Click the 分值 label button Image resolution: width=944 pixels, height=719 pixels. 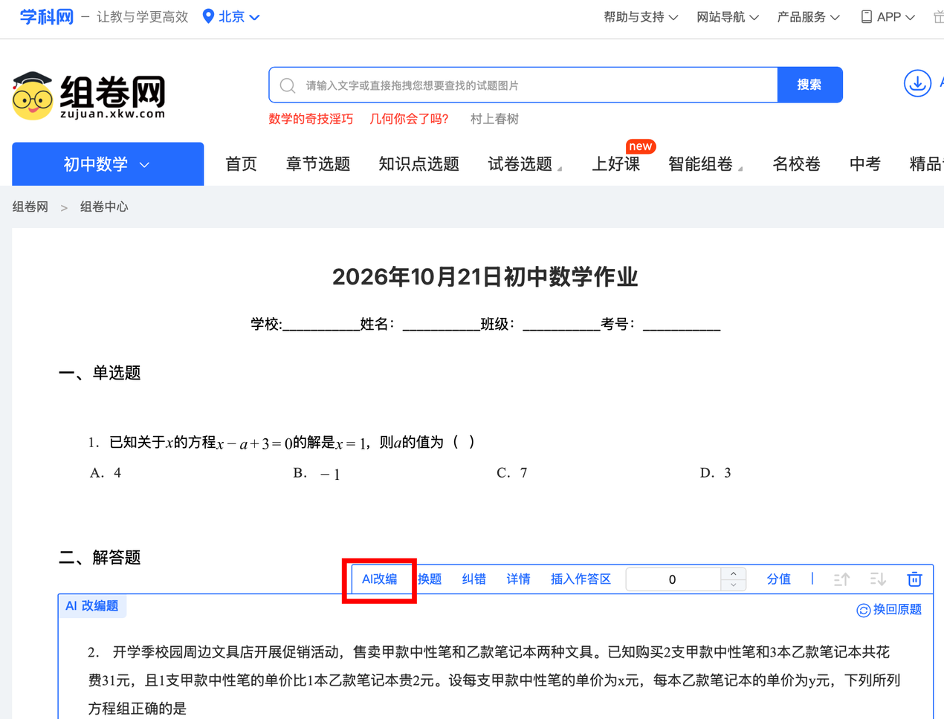(779, 579)
